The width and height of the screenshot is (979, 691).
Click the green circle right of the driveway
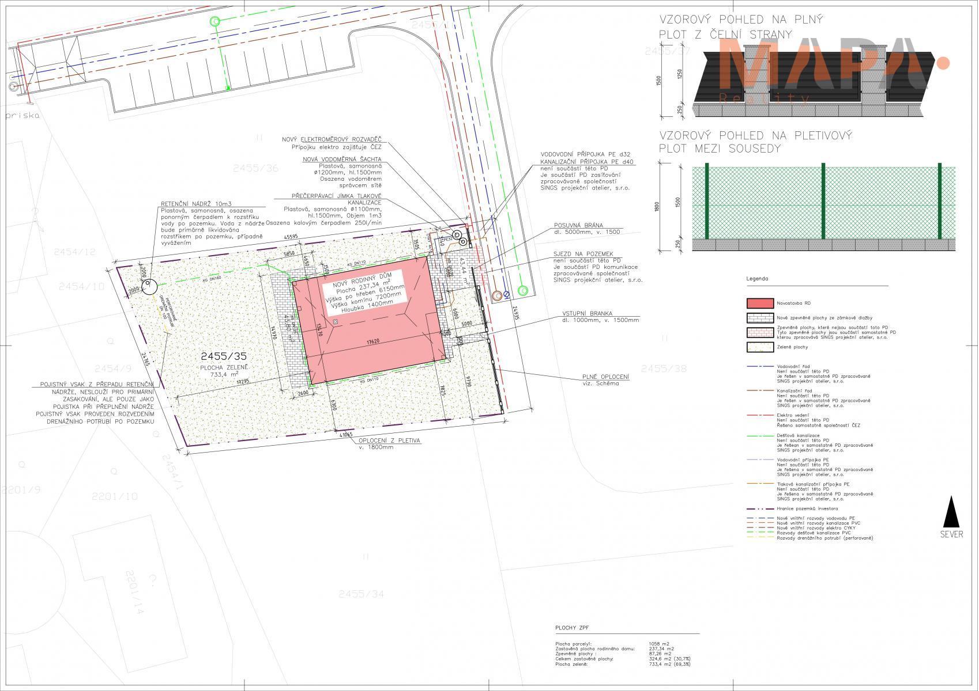522,290
